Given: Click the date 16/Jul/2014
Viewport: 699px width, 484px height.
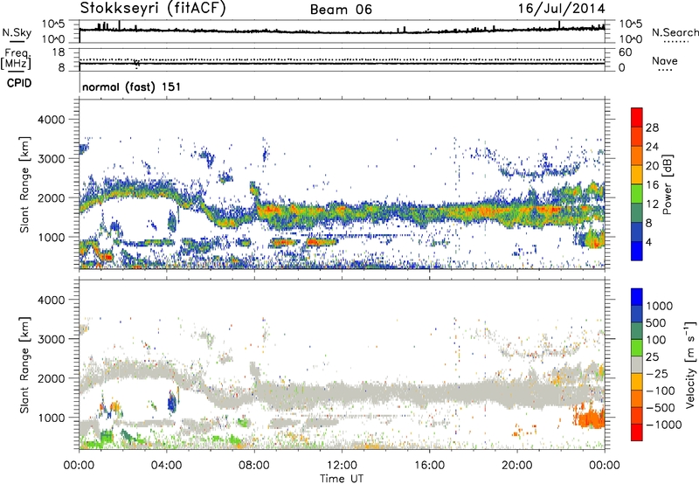Looking at the screenshot, I should pos(561,9).
